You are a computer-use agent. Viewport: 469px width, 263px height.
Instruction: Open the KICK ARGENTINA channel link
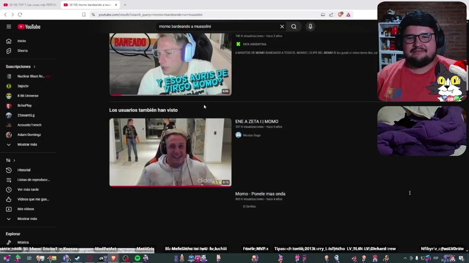(255, 44)
